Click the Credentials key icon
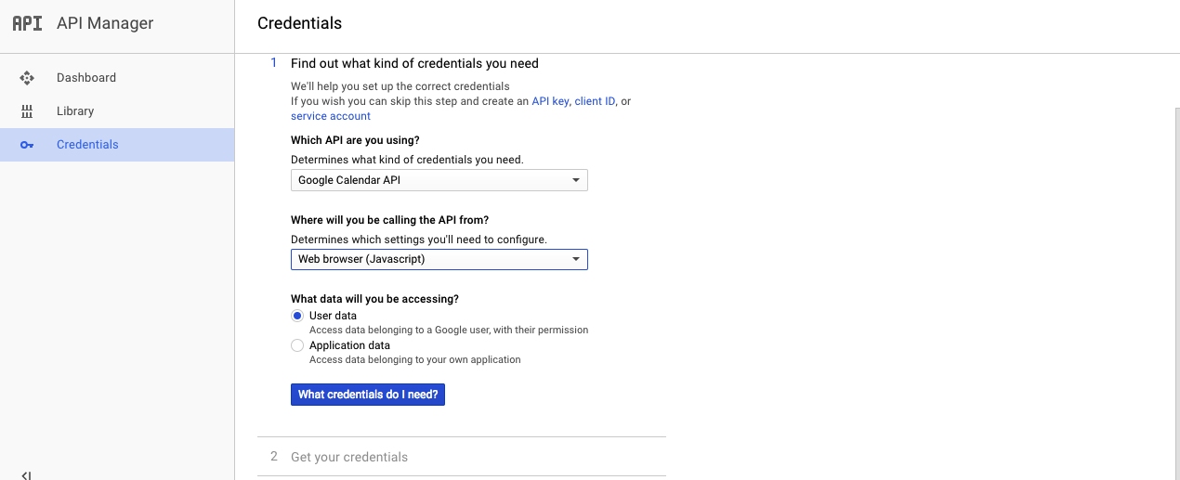This screenshot has width=1180, height=480. point(27,145)
